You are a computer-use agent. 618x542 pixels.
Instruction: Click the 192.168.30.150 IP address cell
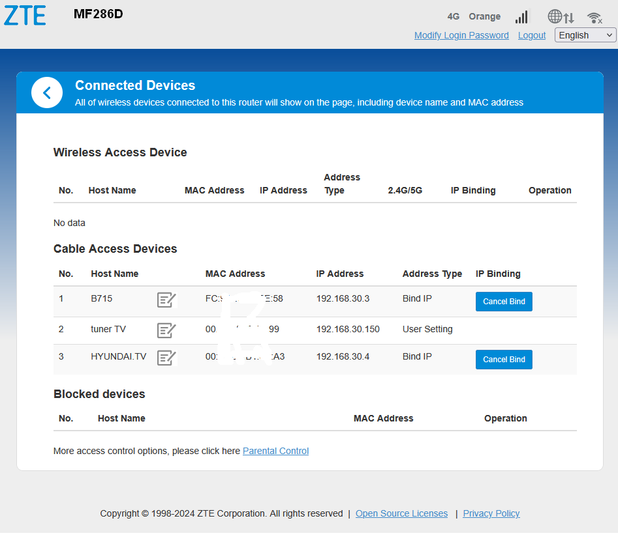click(348, 329)
